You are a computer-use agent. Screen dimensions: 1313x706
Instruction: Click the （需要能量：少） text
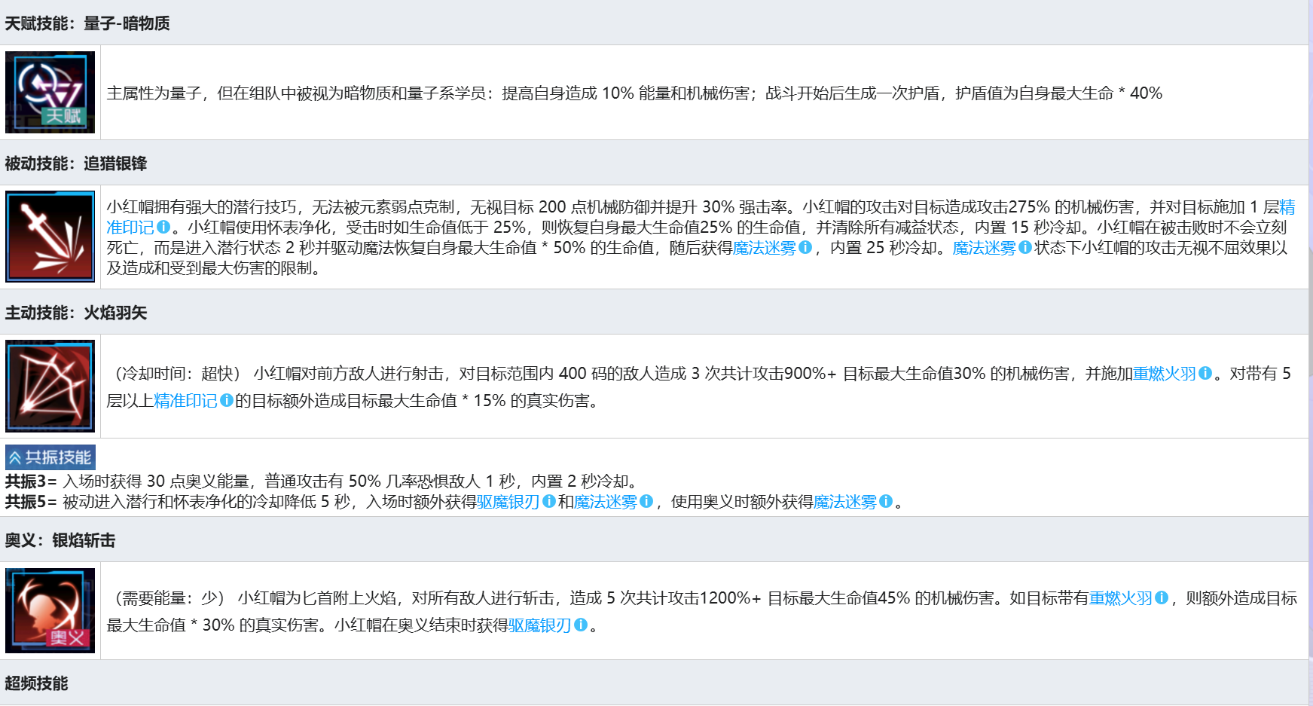click(x=170, y=598)
